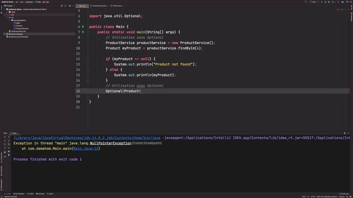Click the Stop icon in the top toolbar
The height and width of the screenshot is (198, 353).
338,2
